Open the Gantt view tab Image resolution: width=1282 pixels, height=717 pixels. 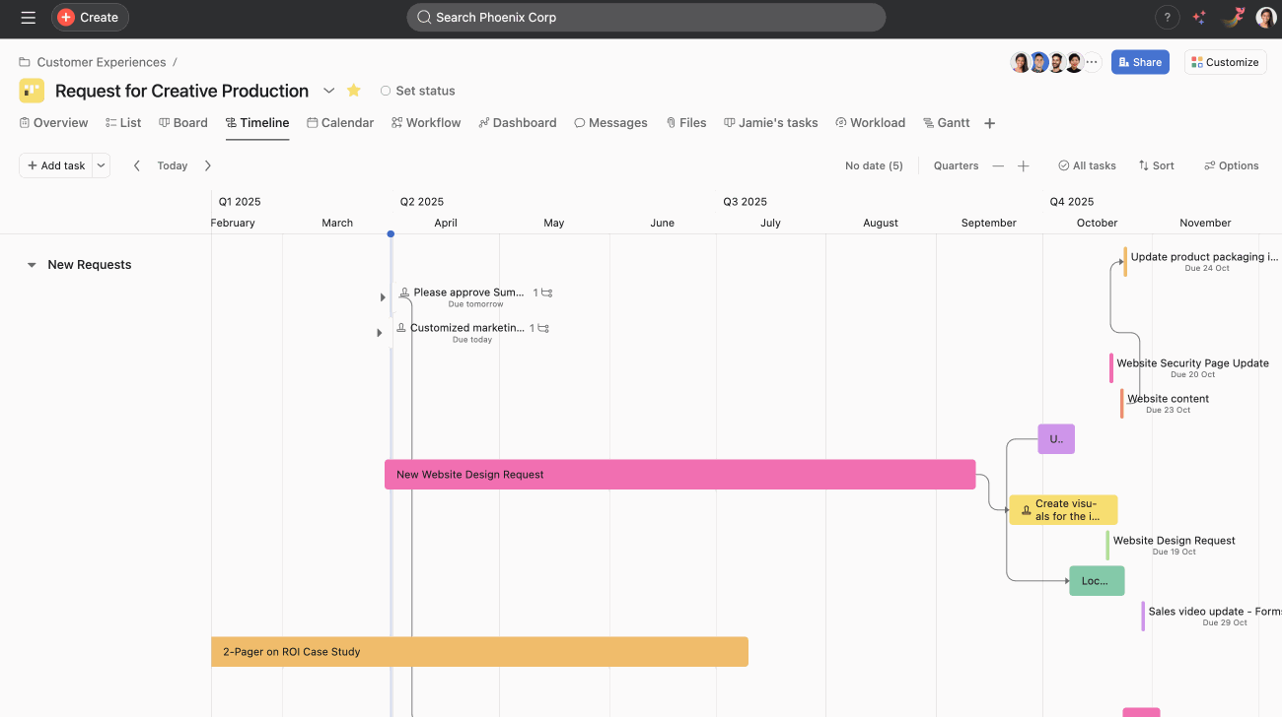point(946,122)
